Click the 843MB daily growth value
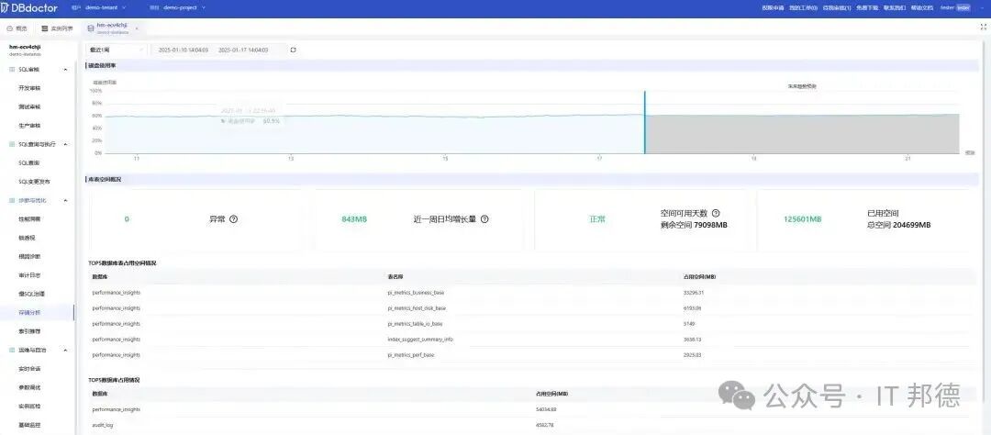Image resolution: width=991 pixels, height=435 pixels. [354, 219]
